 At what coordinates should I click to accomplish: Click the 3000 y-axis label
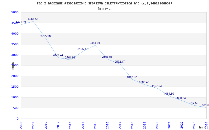coord(15,55)
